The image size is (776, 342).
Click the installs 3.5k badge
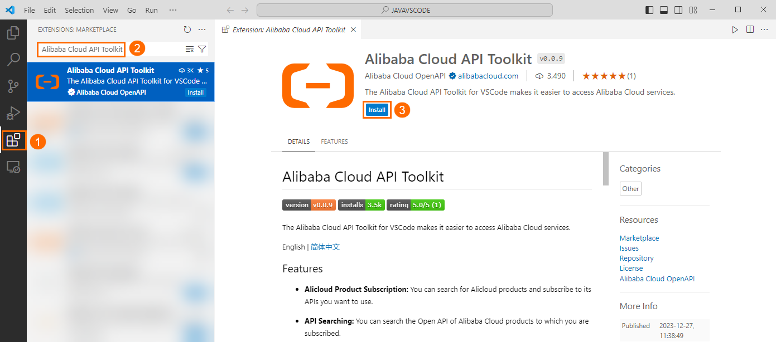(x=361, y=205)
